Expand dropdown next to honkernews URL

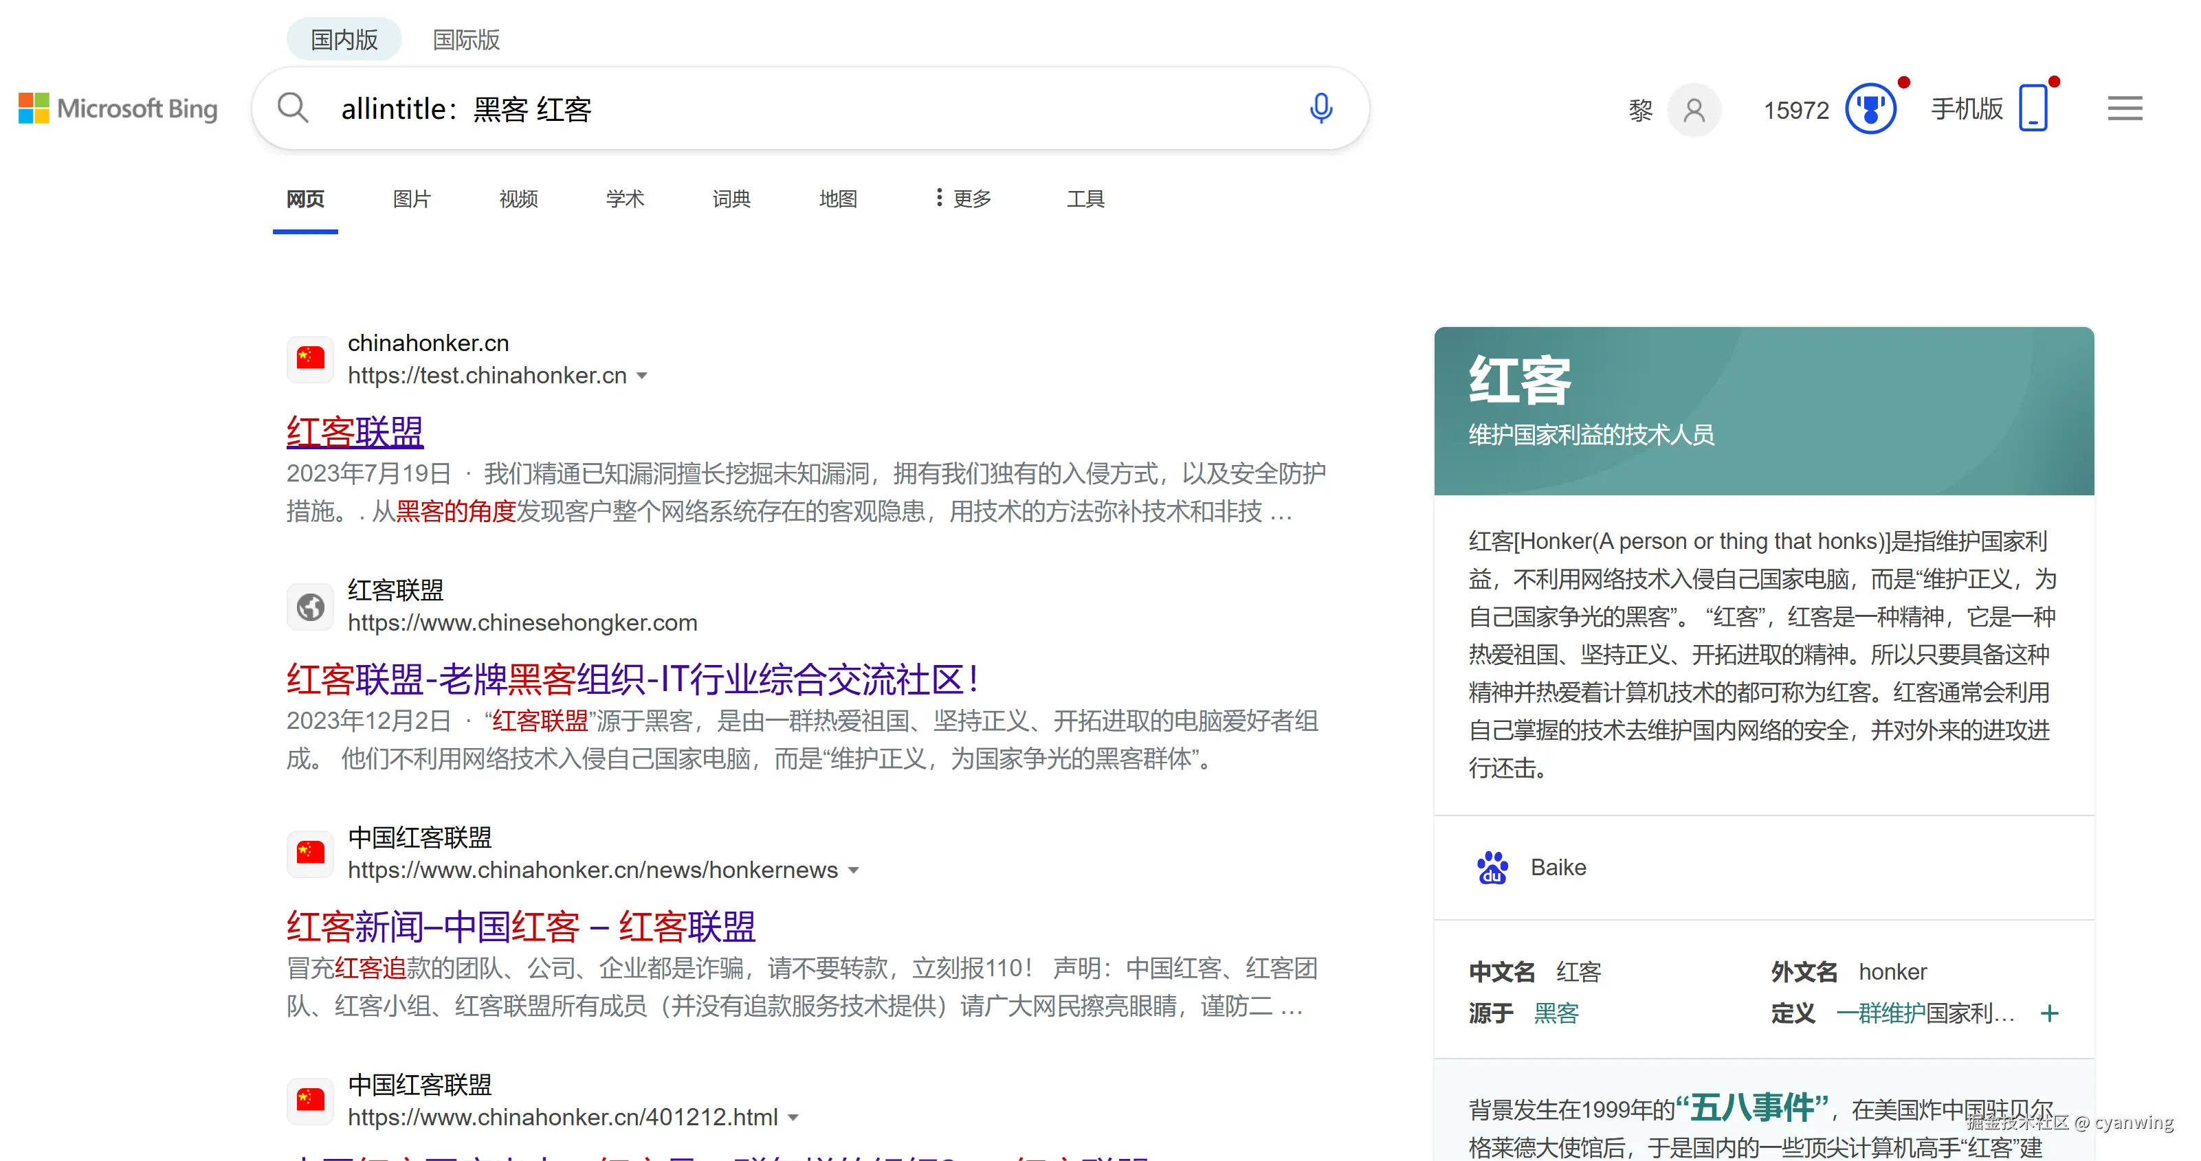(x=853, y=871)
